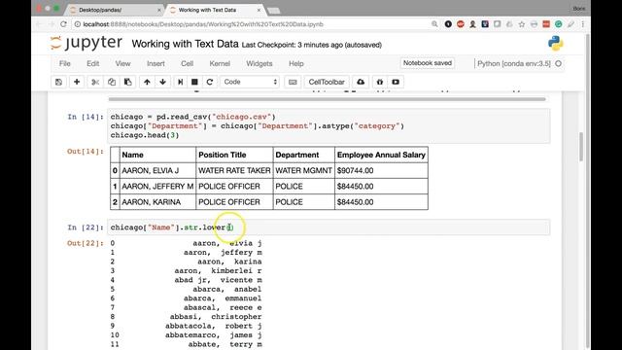Viewport: 622px width, 350px height.
Task: Insert a cell below with plus icon
Action: (77, 82)
